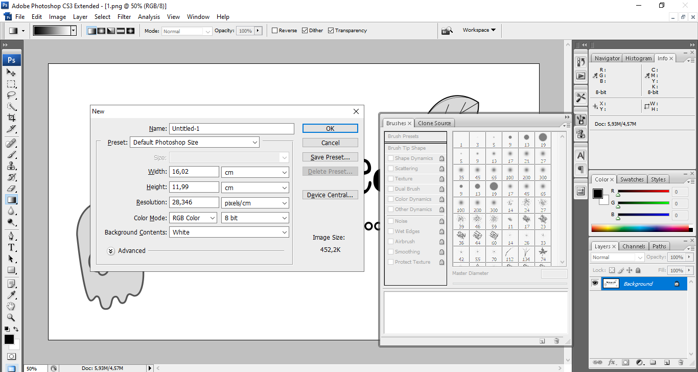Click the color spectrum ramp bar
This screenshot has height=372, width=698.
(x=641, y=228)
